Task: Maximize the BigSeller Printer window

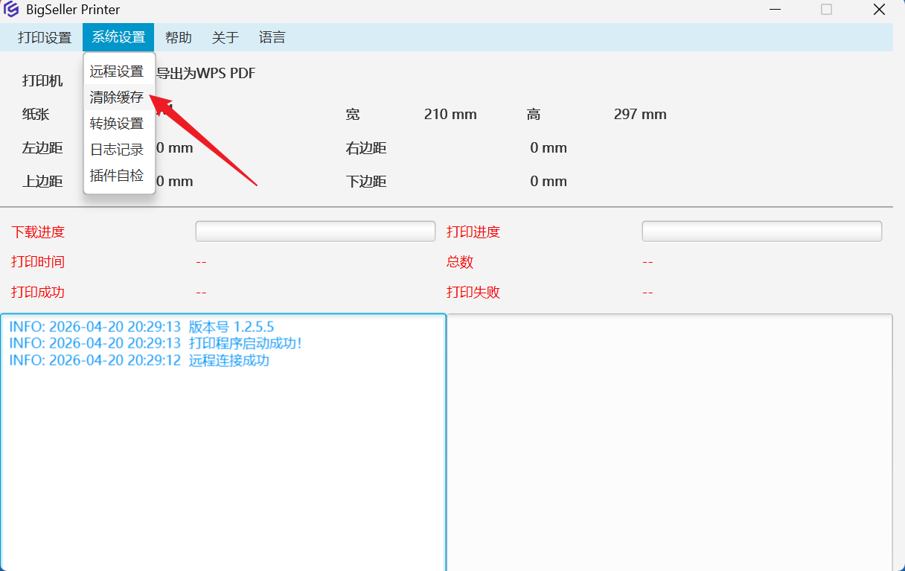Action: tap(826, 10)
